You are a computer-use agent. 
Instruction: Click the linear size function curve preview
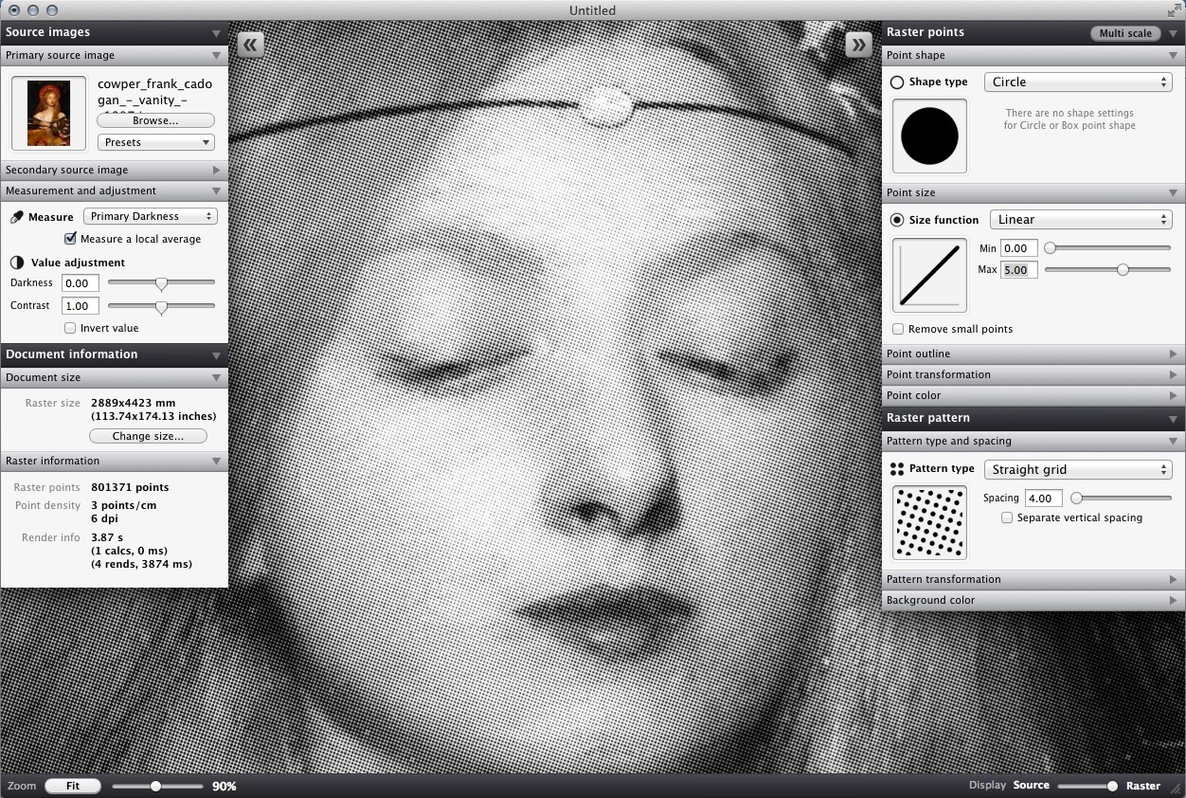point(929,275)
